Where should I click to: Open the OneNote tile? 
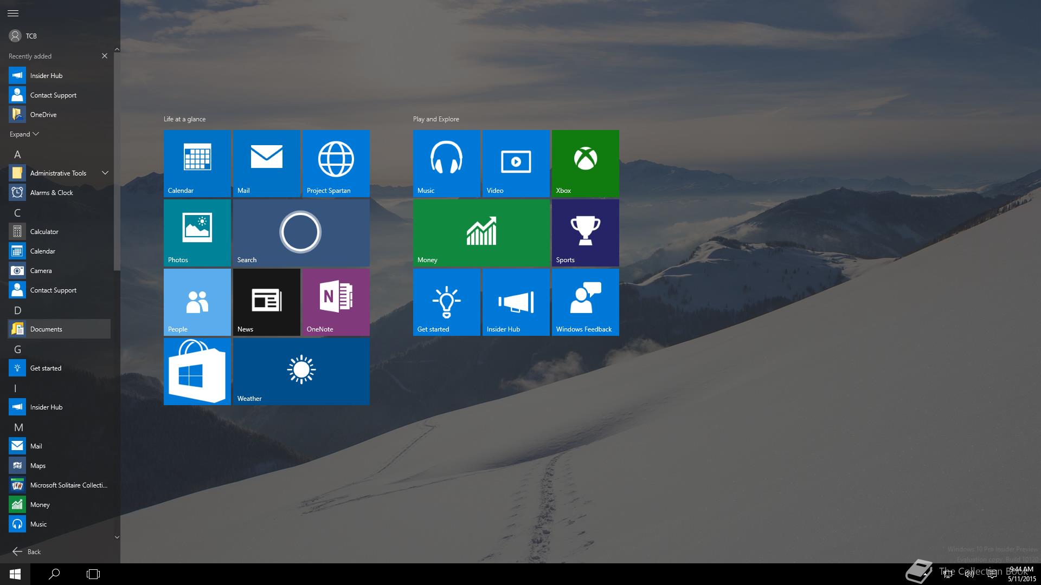336,302
